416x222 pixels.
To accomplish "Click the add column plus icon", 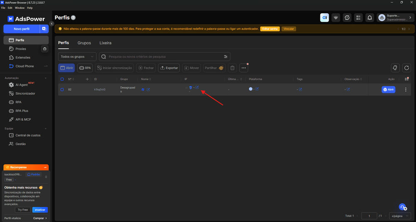I will click(87, 79).
